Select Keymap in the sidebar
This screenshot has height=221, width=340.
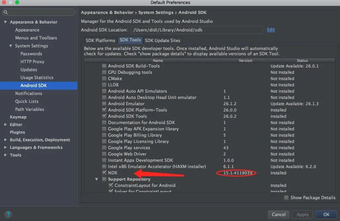pyautogui.click(x=18, y=117)
